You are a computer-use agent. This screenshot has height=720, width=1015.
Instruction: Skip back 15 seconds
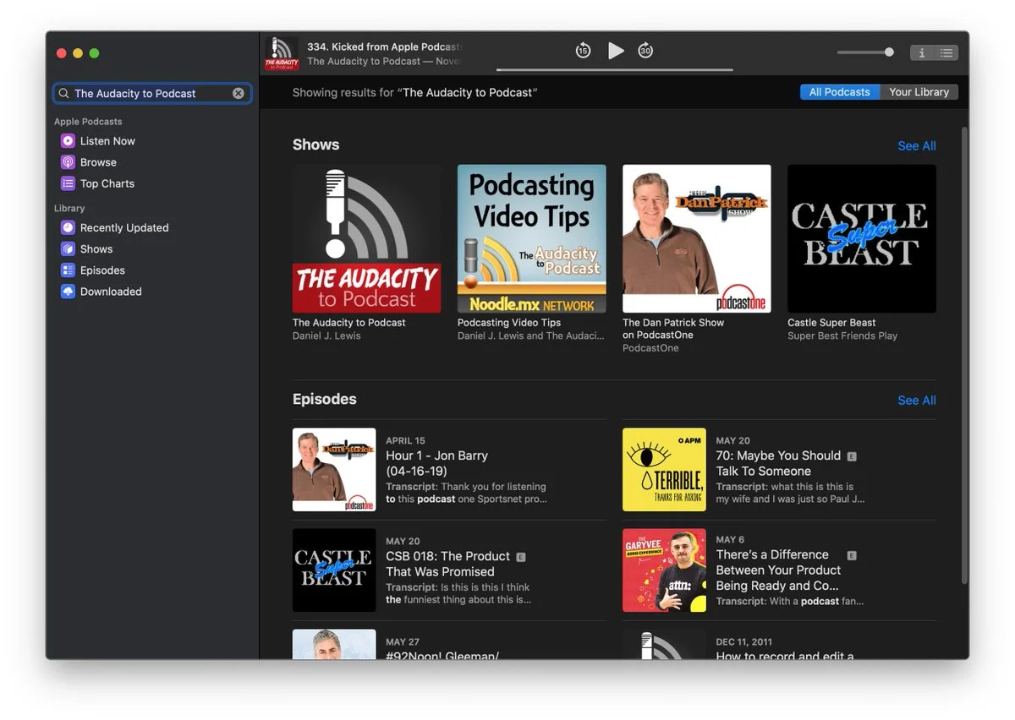[x=583, y=51]
